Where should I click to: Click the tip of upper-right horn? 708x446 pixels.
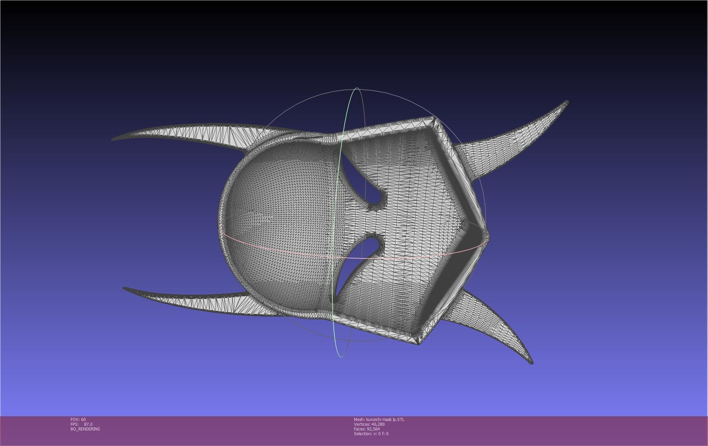point(567,102)
